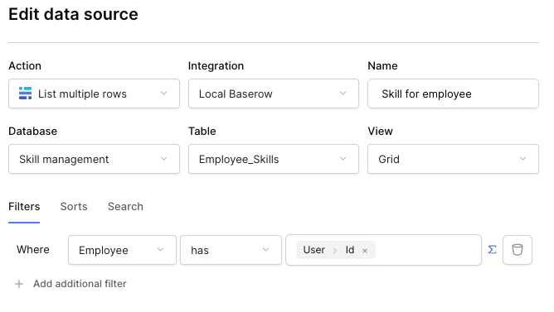The width and height of the screenshot is (554, 312).
Task: Open the Action dropdown showing List multiple rows
Action: [x=94, y=94]
